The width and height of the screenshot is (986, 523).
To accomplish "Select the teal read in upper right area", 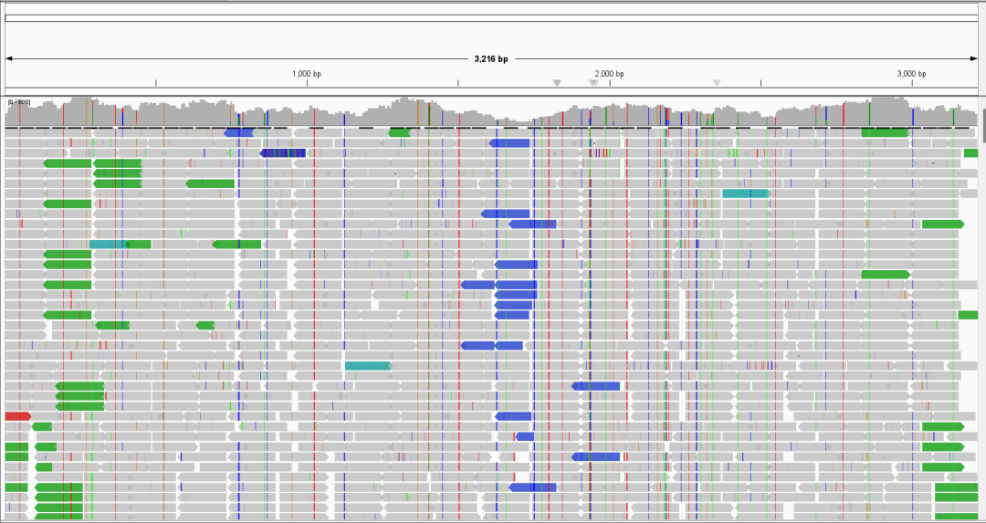I will [746, 194].
